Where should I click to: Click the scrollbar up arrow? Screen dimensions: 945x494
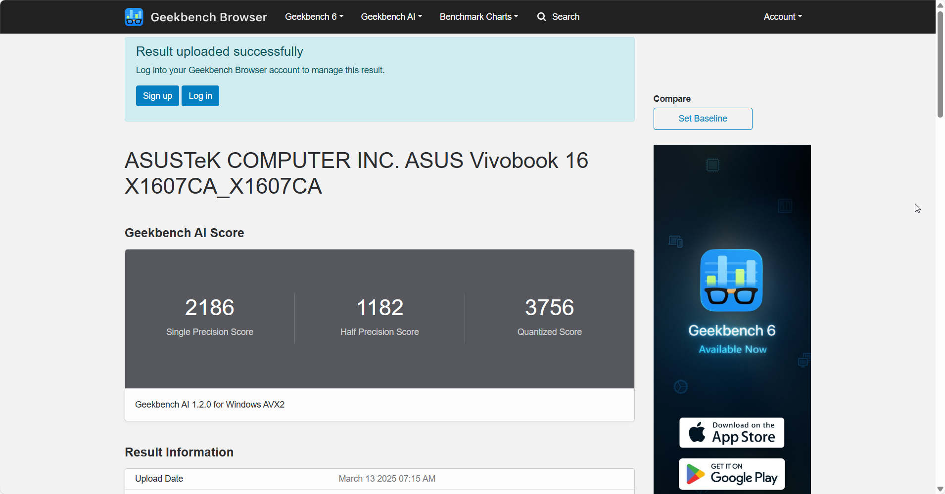tap(940, 5)
